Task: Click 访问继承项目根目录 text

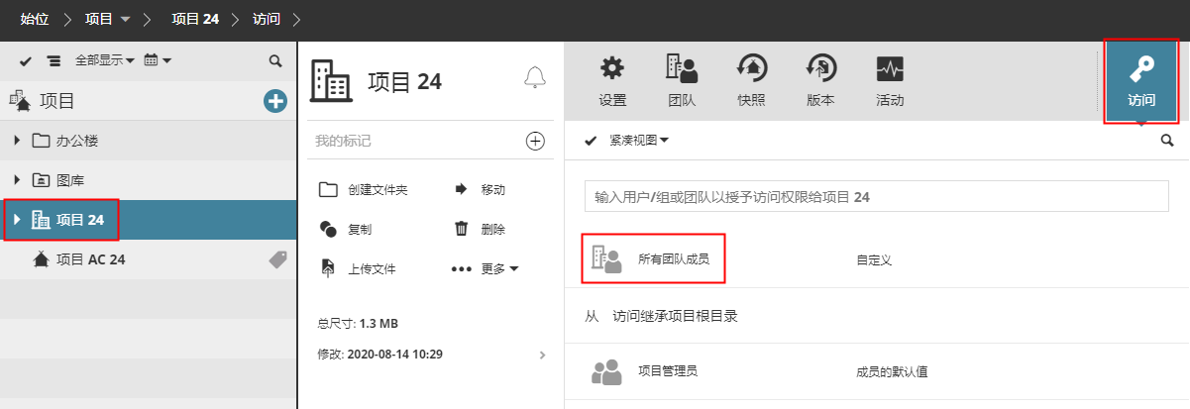Action: (675, 317)
